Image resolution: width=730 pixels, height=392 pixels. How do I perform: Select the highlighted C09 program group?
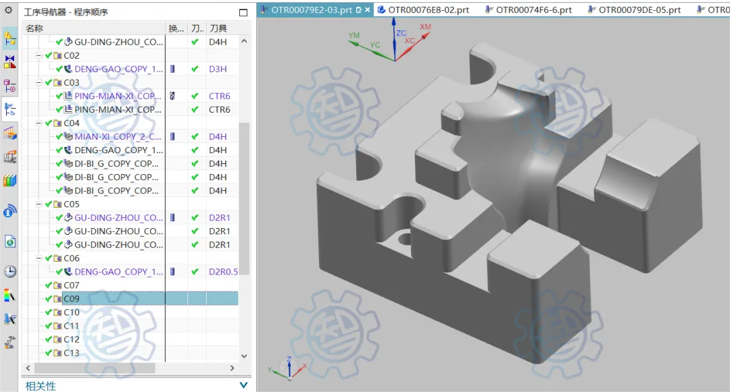tap(71, 299)
